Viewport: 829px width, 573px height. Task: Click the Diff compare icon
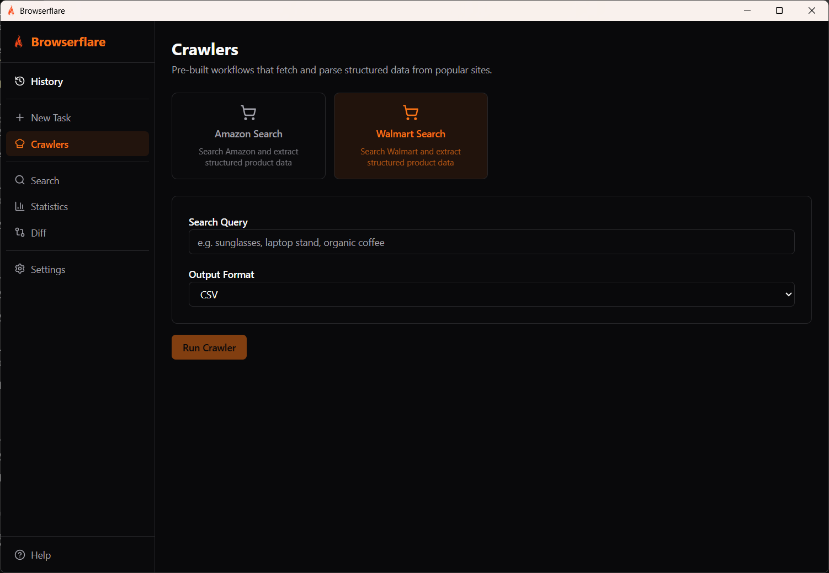click(x=20, y=232)
